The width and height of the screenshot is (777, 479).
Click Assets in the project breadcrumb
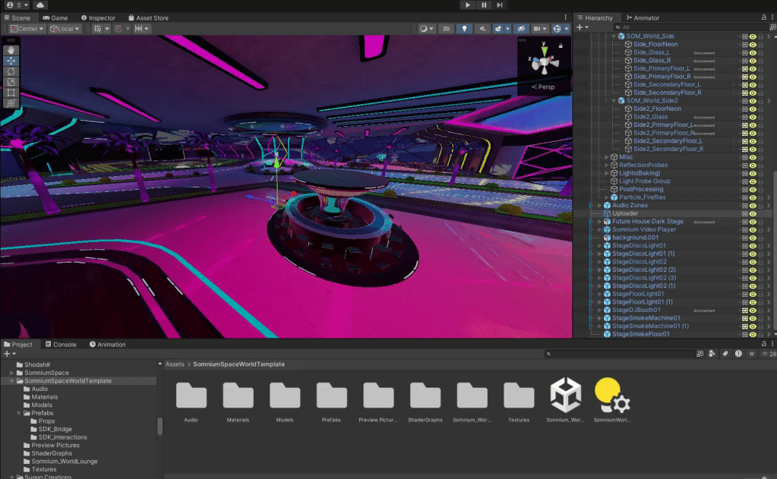coord(175,364)
